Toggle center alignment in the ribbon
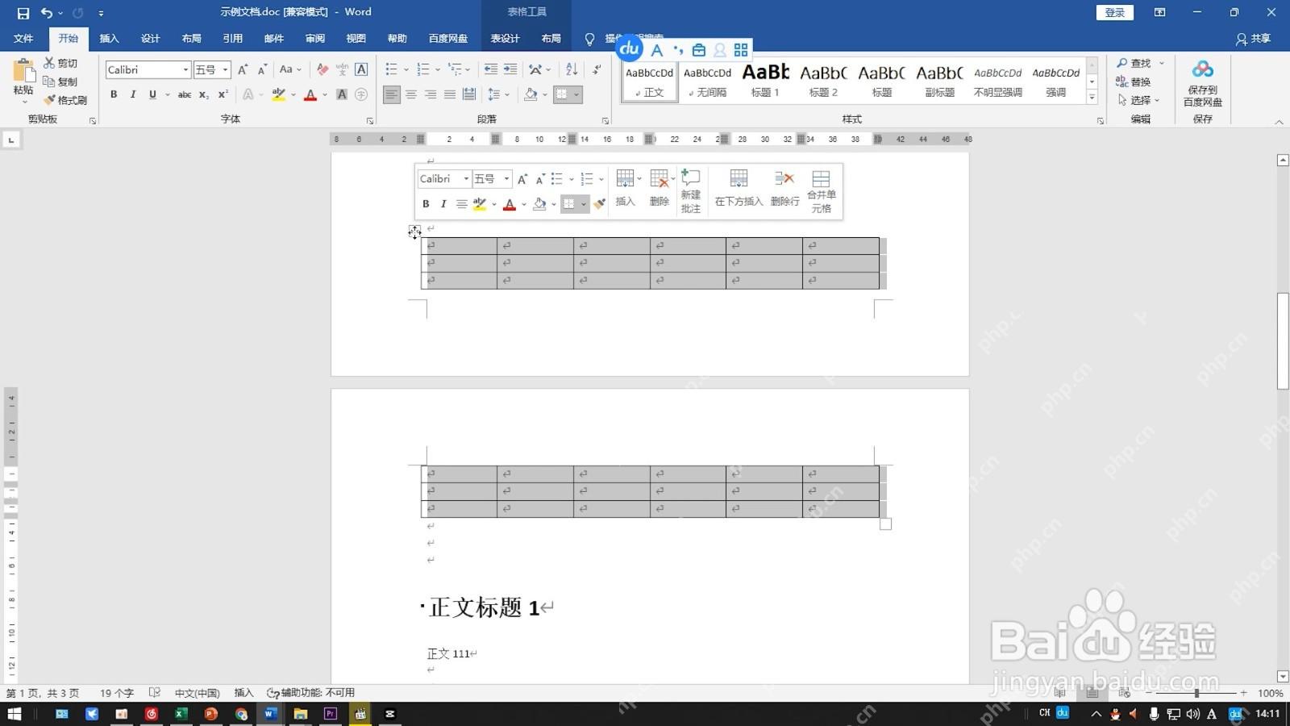1290x726 pixels. tap(411, 94)
